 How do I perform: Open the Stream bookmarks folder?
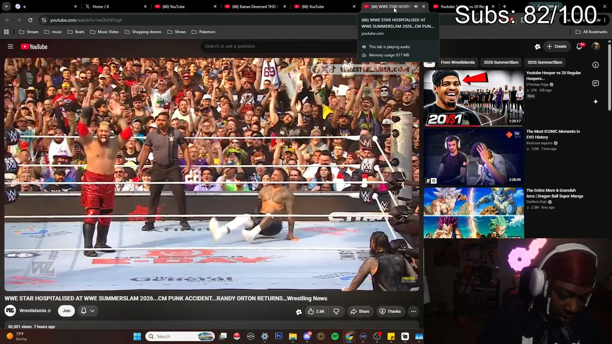(x=29, y=32)
